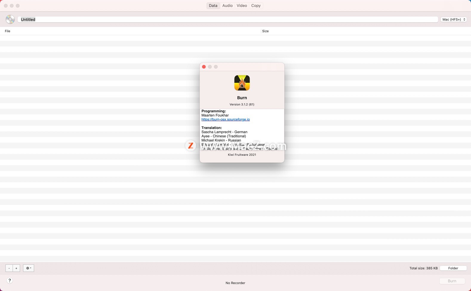Click the Sascha Lamprecht - German credit

coord(224,132)
